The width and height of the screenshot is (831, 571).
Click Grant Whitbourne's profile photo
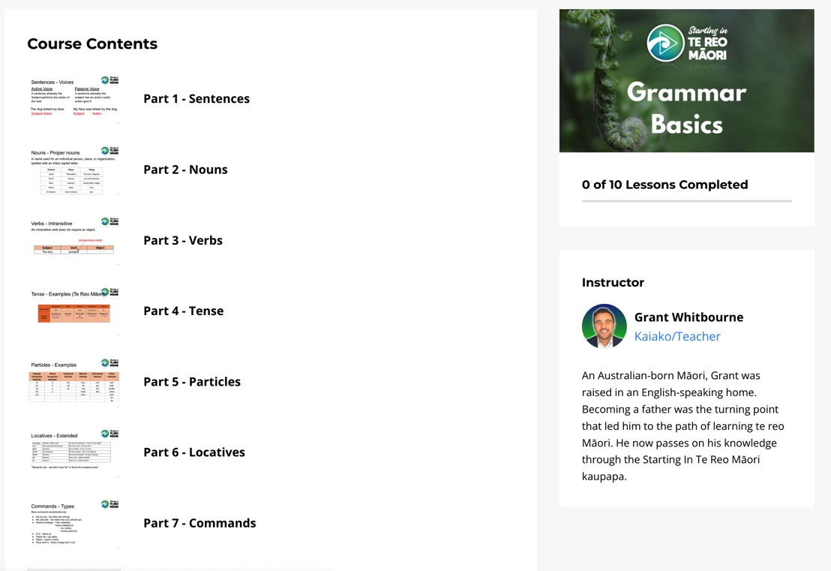click(604, 326)
